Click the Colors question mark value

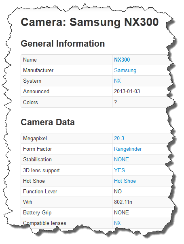[x=115, y=102]
